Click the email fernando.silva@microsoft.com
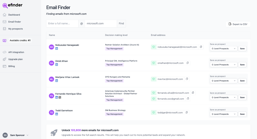The width and height of the screenshot is (257, 139). point(173,93)
